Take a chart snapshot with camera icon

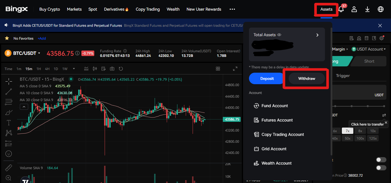tap(112, 69)
